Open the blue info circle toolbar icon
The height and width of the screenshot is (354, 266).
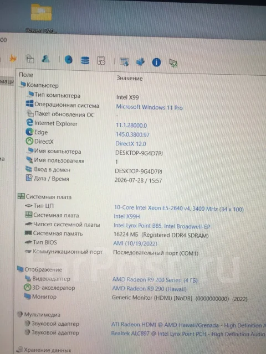[156, 63]
